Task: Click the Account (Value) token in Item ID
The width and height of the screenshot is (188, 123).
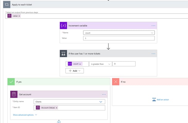Action: [47, 108]
